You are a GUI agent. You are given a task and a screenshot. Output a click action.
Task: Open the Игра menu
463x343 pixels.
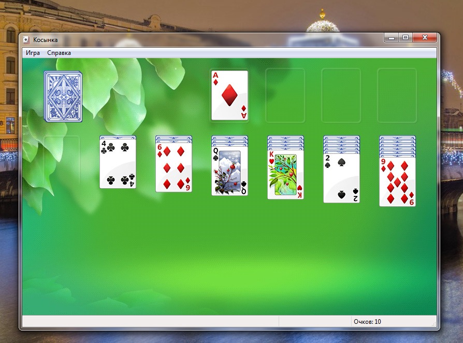coord(33,53)
